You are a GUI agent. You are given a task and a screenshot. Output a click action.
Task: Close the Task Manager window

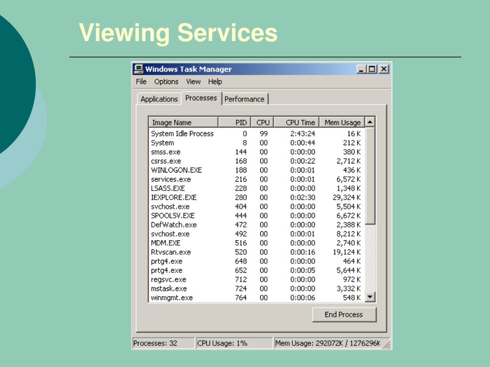pyautogui.click(x=384, y=69)
